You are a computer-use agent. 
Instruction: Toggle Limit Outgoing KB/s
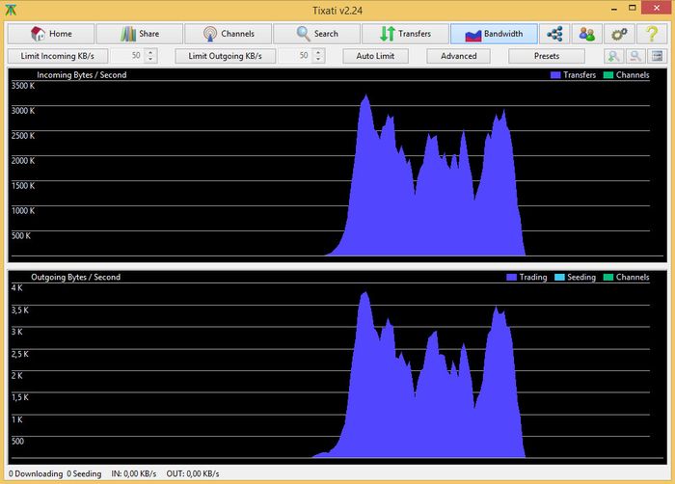coord(226,56)
